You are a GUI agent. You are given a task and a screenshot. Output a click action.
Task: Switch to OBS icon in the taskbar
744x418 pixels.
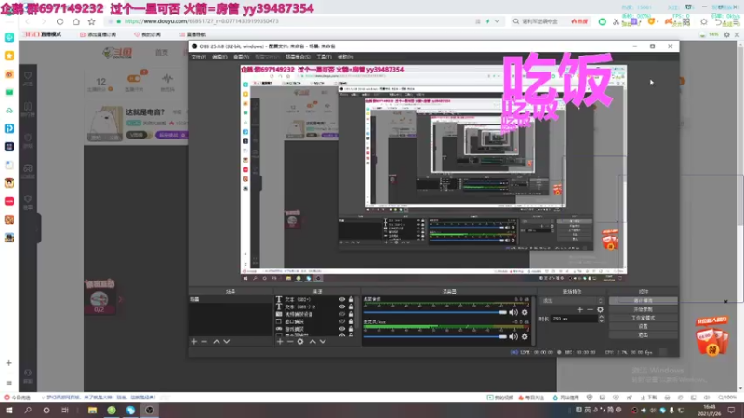point(150,411)
